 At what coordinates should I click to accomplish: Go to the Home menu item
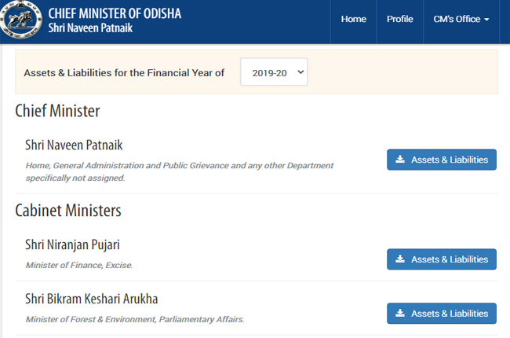tap(354, 19)
